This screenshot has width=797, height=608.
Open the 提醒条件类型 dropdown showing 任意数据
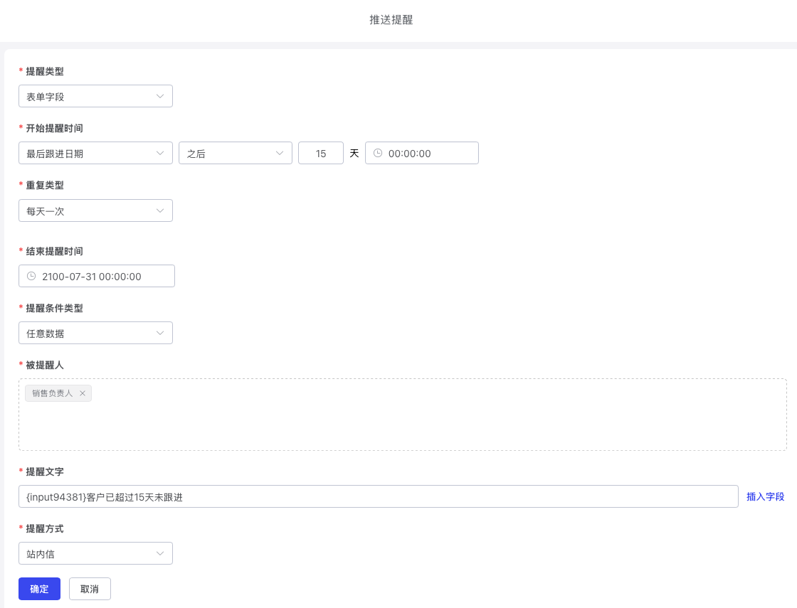[x=95, y=333]
